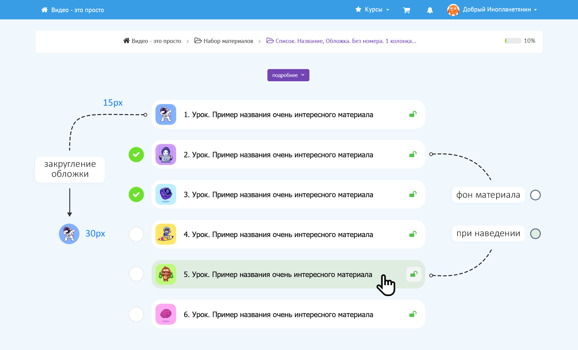
Task: Mark lesson 4 as completed
Action: point(136,234)
